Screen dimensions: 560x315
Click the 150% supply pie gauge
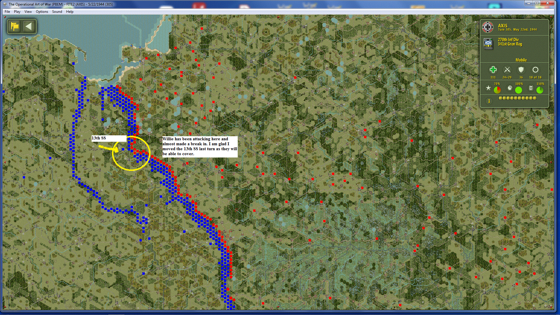(x=540, y=90)
